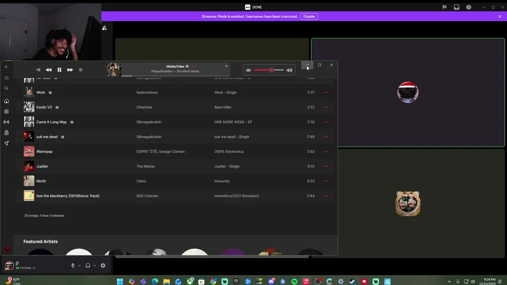This screenshot has height=285, width=507.
Task: Toggle Discord headphone deafen
Action: tap(88, 266)
